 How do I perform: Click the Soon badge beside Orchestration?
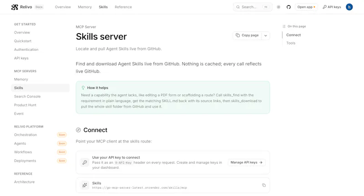click(62, 135)
